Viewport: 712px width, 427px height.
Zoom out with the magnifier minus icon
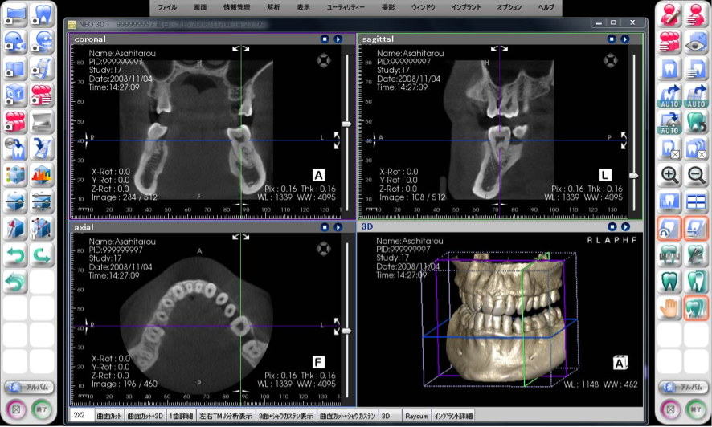(696, 176)
